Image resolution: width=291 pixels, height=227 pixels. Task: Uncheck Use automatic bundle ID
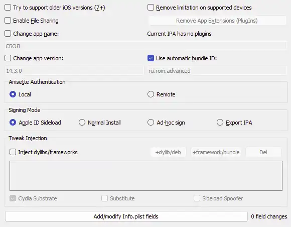coord(151,58)
